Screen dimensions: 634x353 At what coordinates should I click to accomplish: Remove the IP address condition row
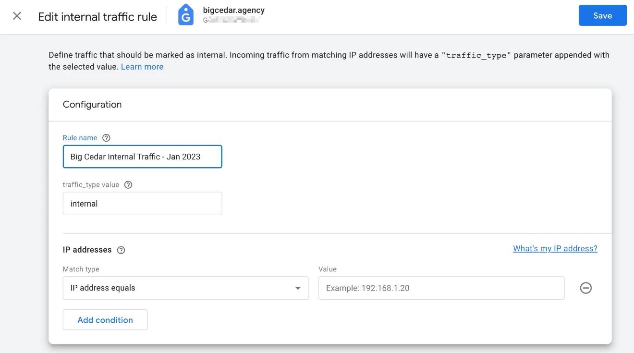[x=586, y=288]
